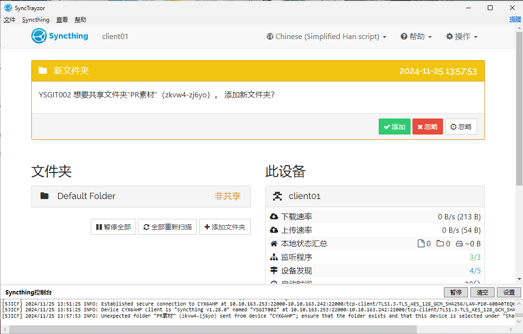Open the 操作 actions dropdown
The image size is (523, 334).
[462, 36]
